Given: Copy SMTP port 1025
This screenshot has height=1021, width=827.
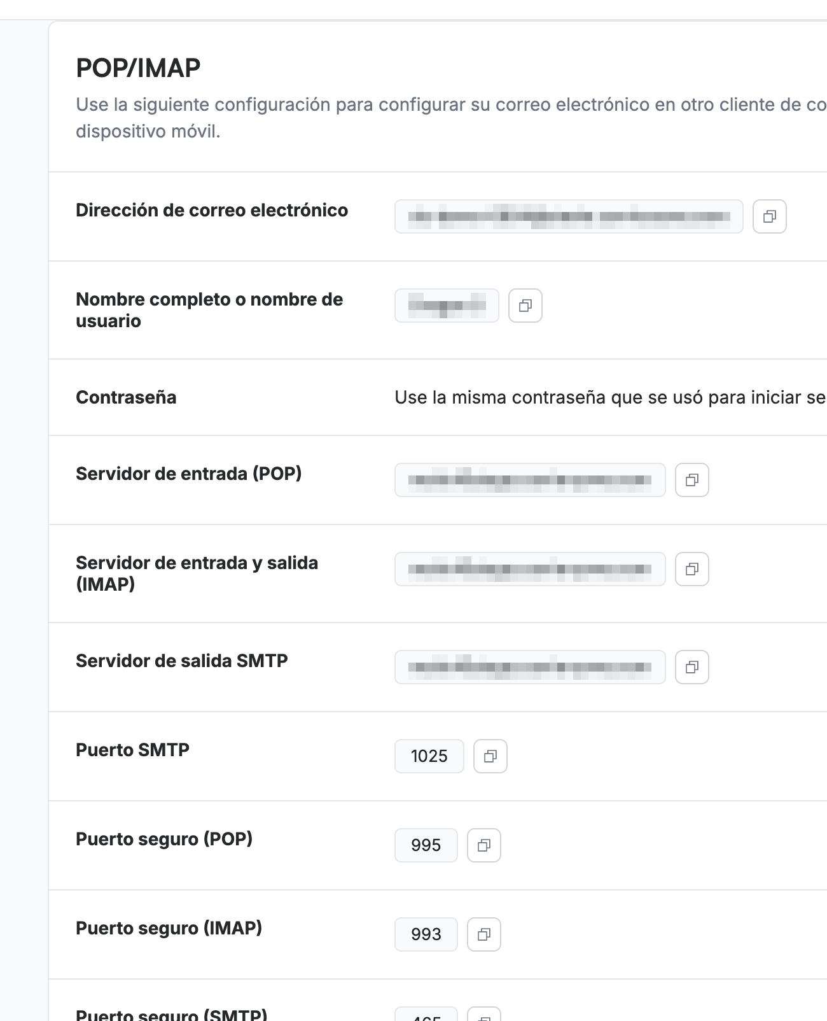Looking at the screenshot, I should (490, 756).
